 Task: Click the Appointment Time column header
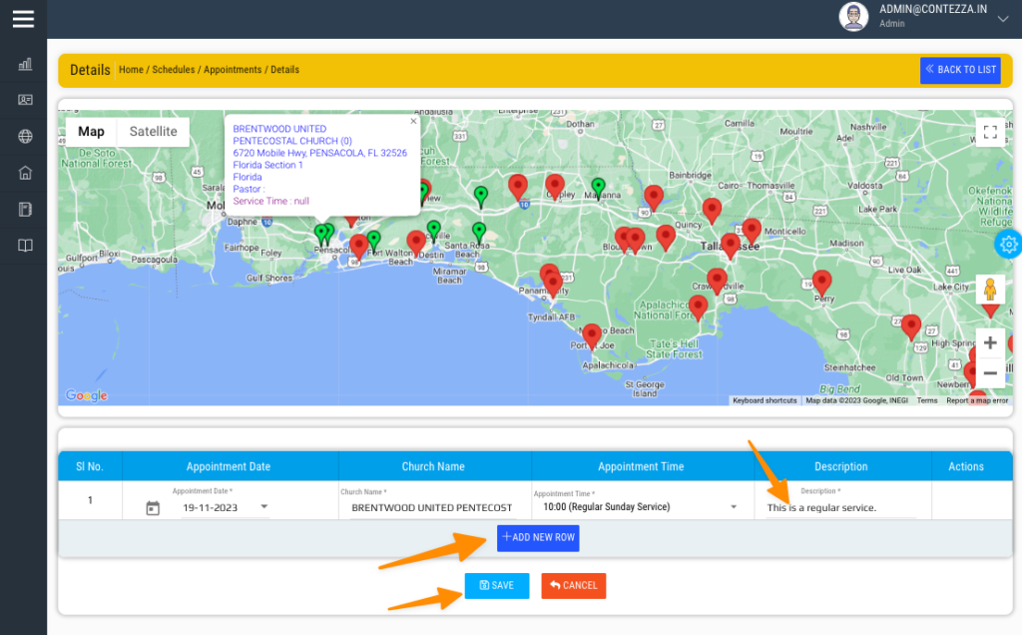[642, 467]
